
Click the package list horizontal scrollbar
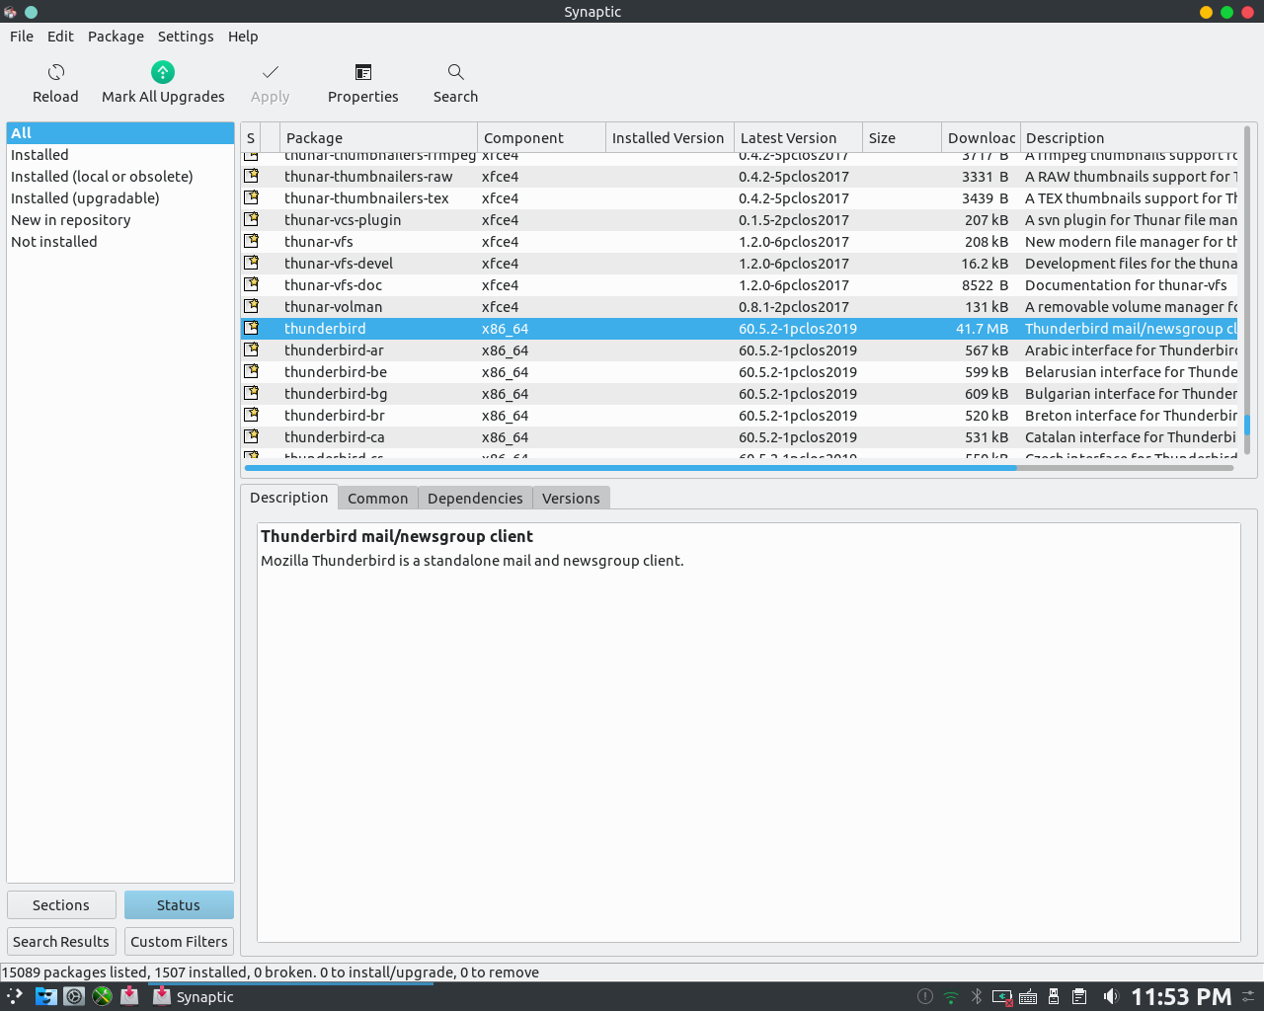pyautogui.click(x=631, y=468)
